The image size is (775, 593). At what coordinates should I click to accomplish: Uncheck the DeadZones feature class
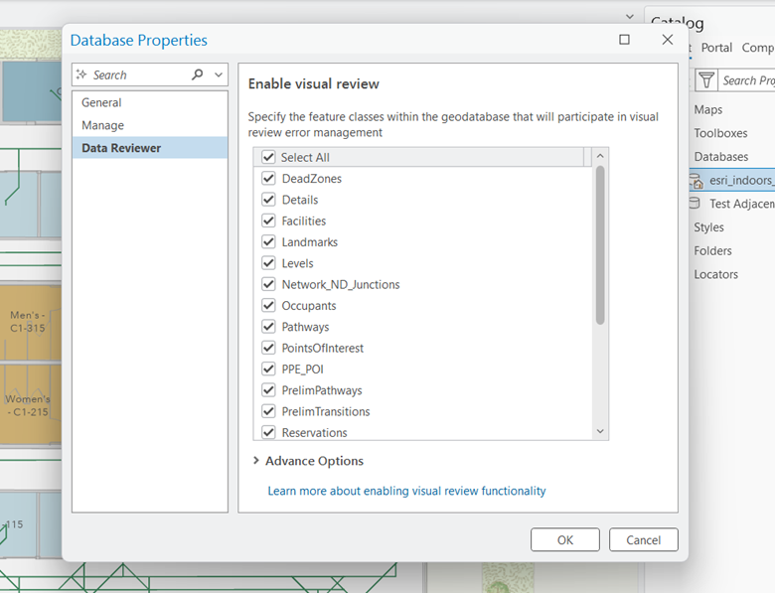click(268, 179)
